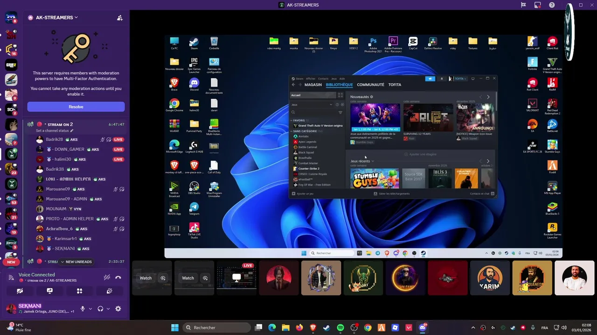Open the STREAM ON 2 voice channel header
The height and width of the screenshot is (335, 597).
(x=76, y=124)
